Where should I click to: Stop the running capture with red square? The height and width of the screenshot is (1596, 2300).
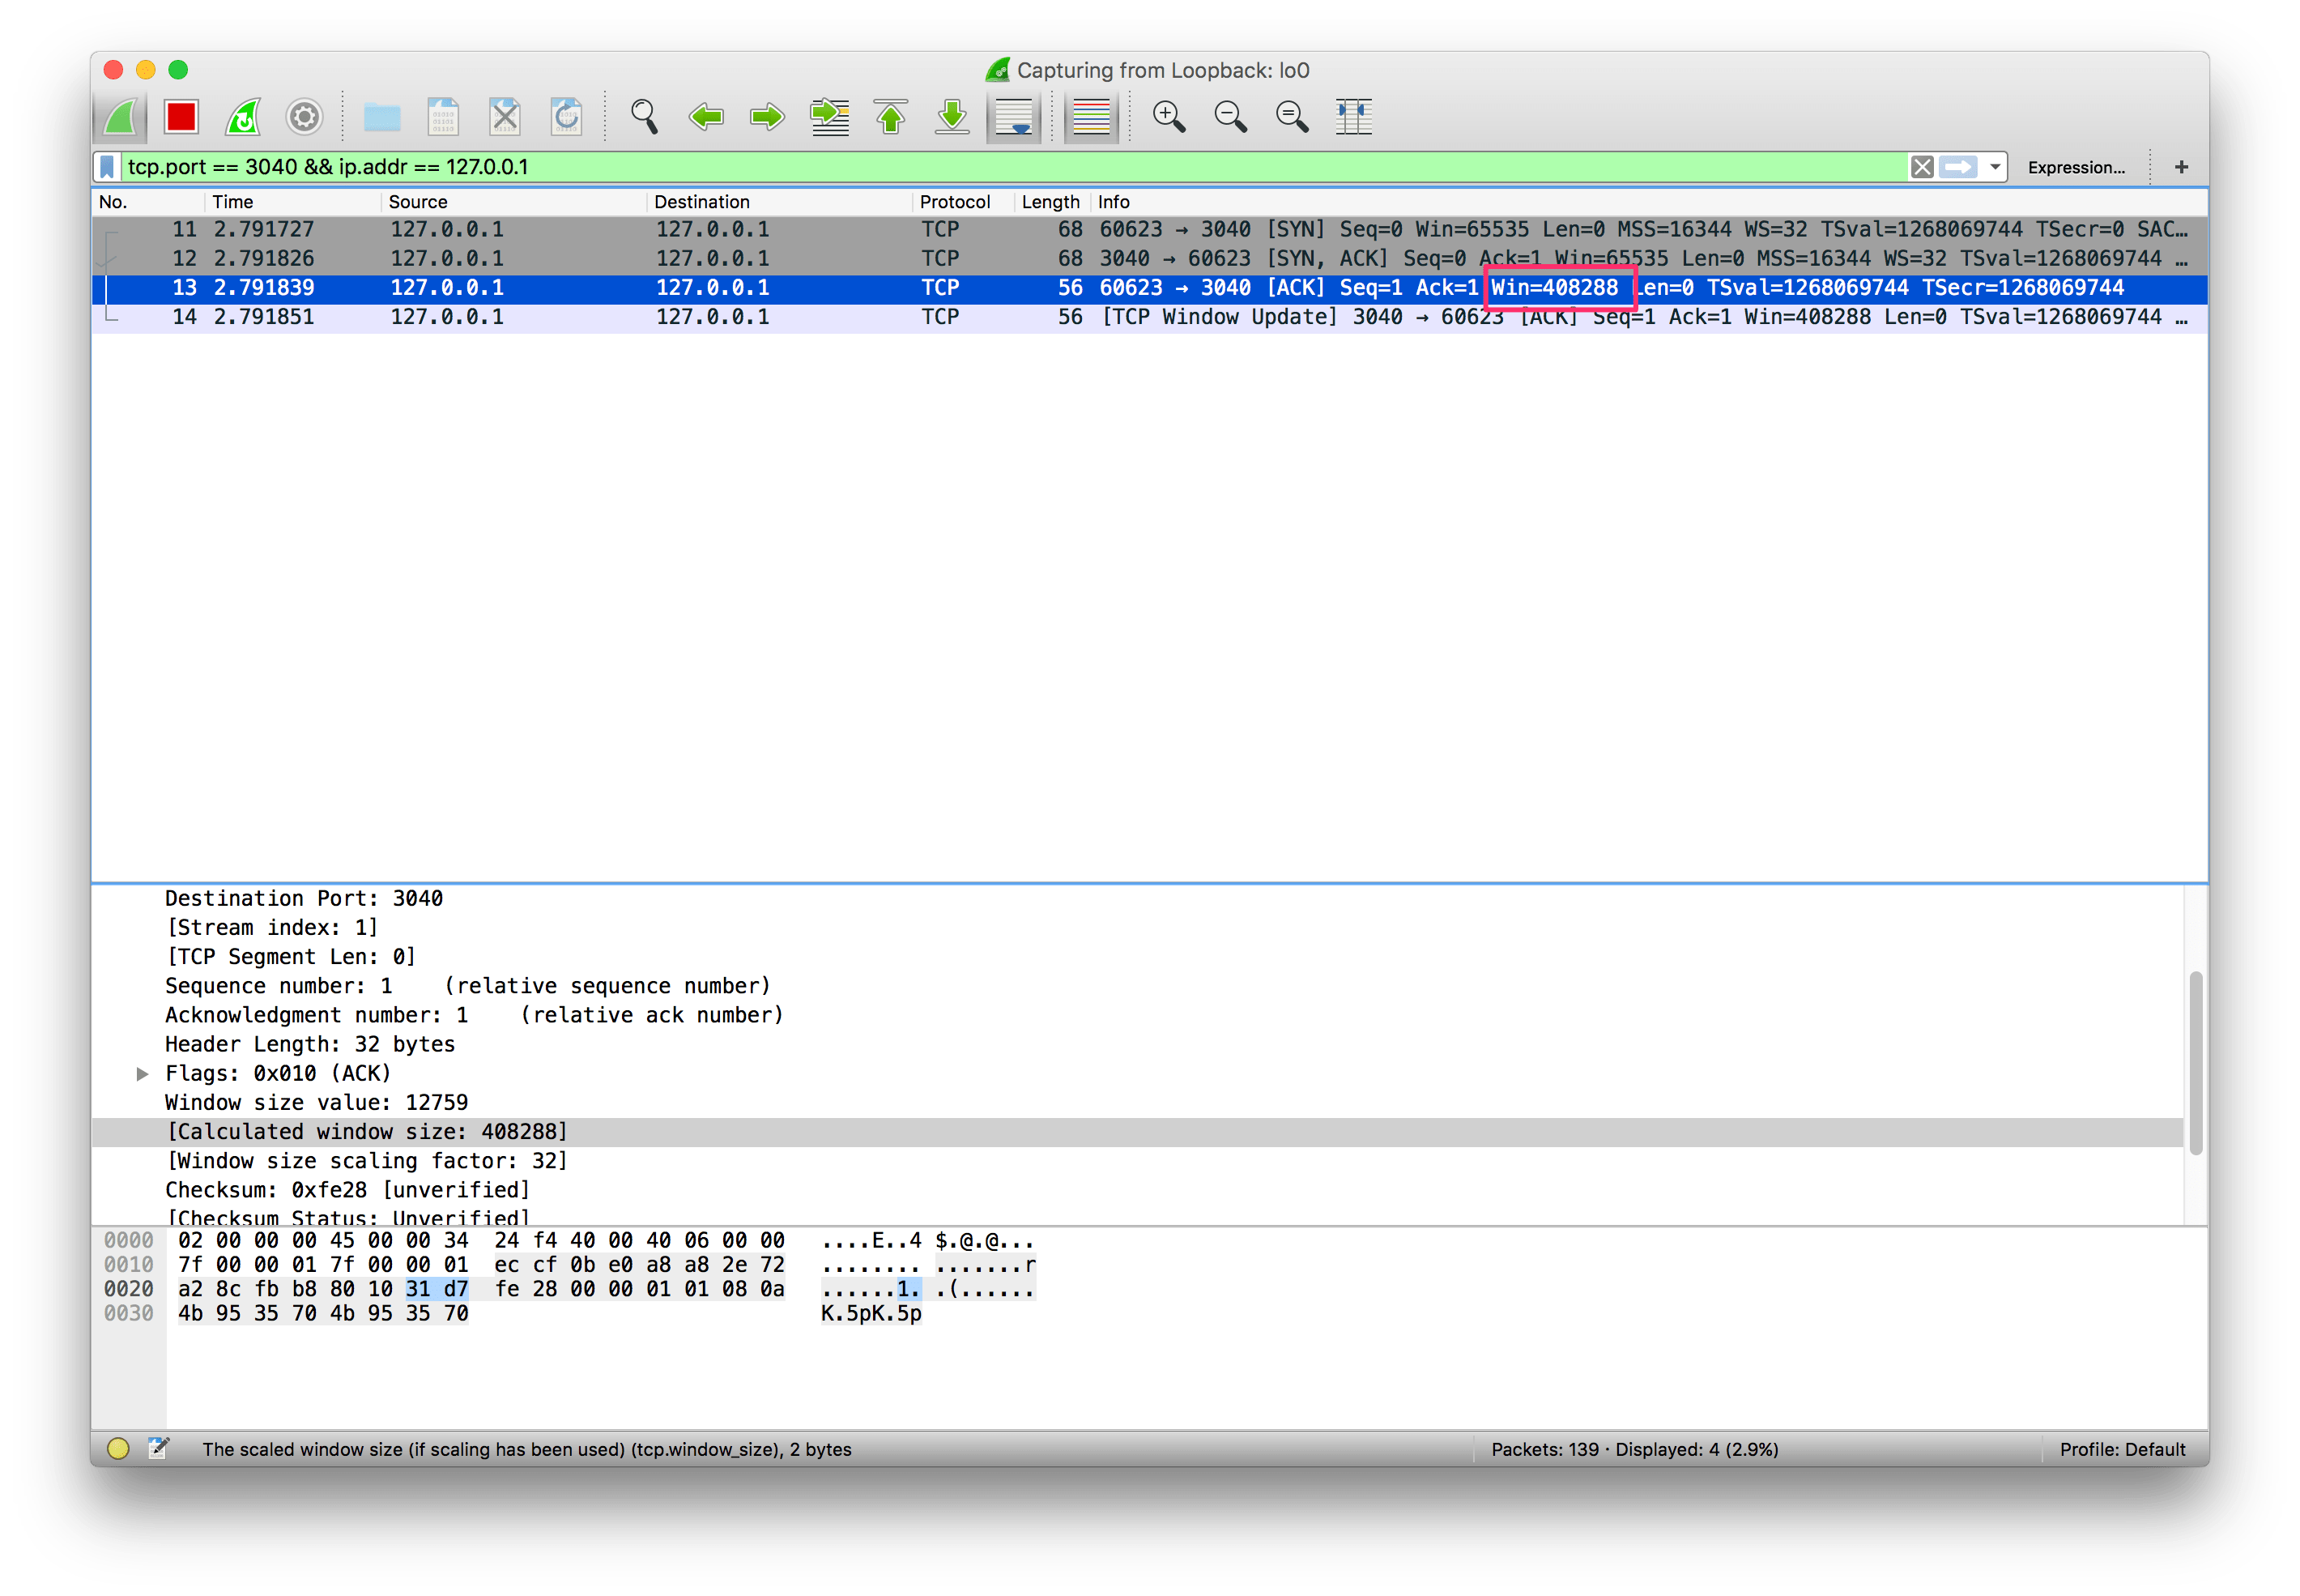click(x=182, y=117)
